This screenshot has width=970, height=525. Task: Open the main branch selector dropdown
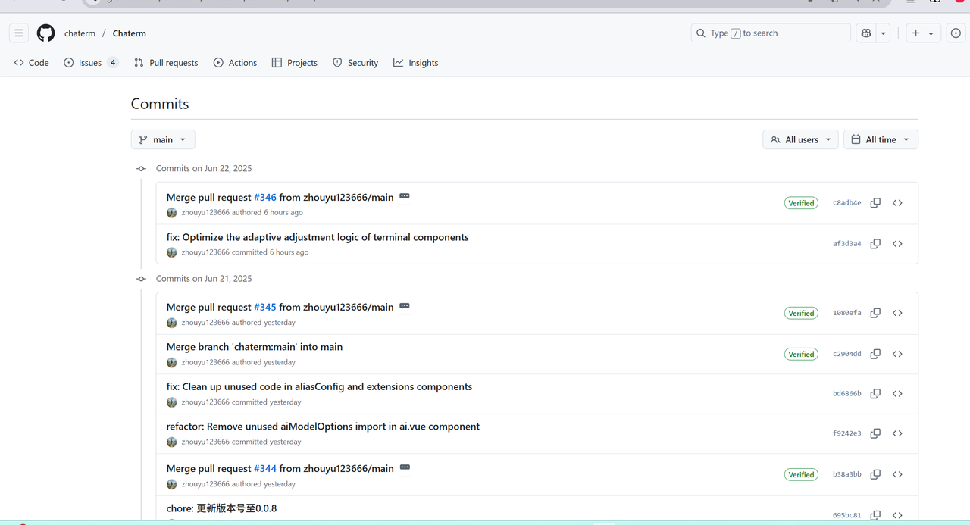pyautogui.click(x=163, y=139)
